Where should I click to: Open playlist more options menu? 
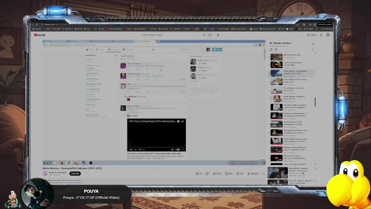[x=313, y=49]
